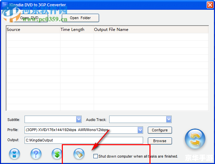Click the Open Folder button
This screenshot has height=164, width=215.
(x=80, y=18)
